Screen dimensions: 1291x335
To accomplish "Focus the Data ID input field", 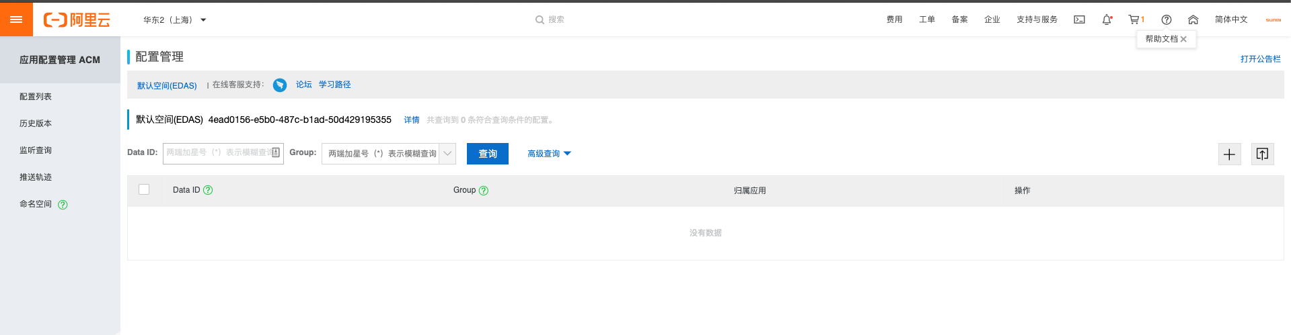I will click(x=217, y=153).
